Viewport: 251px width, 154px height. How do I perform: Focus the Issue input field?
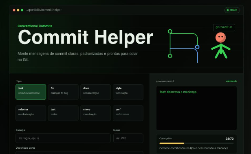point(128,138)
